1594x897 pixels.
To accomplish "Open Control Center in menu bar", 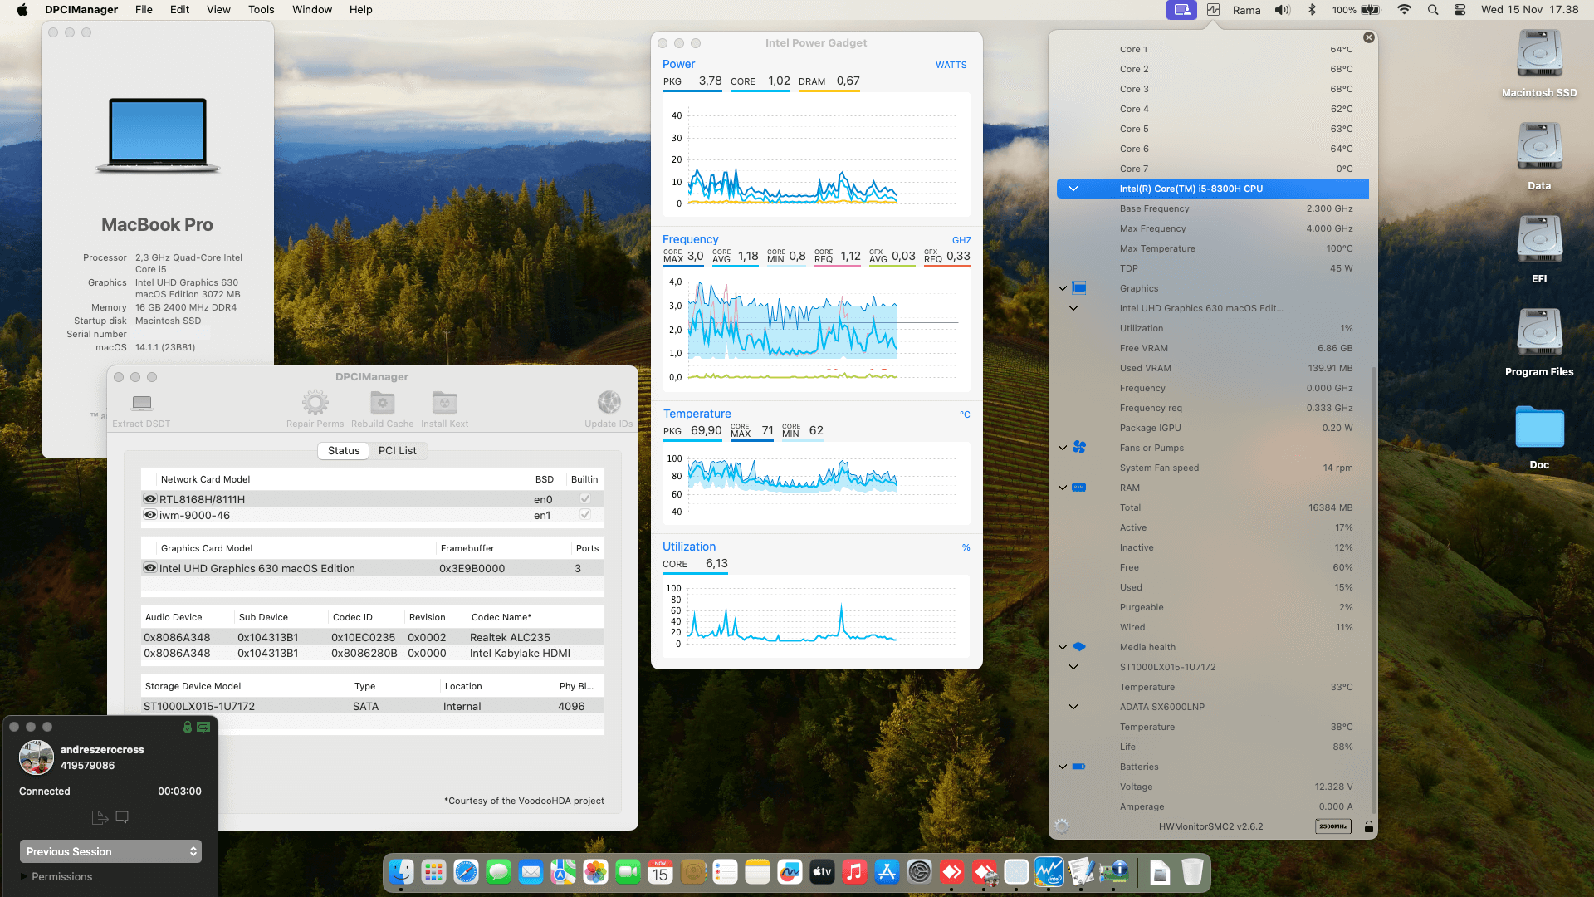I will point(1460,10).
